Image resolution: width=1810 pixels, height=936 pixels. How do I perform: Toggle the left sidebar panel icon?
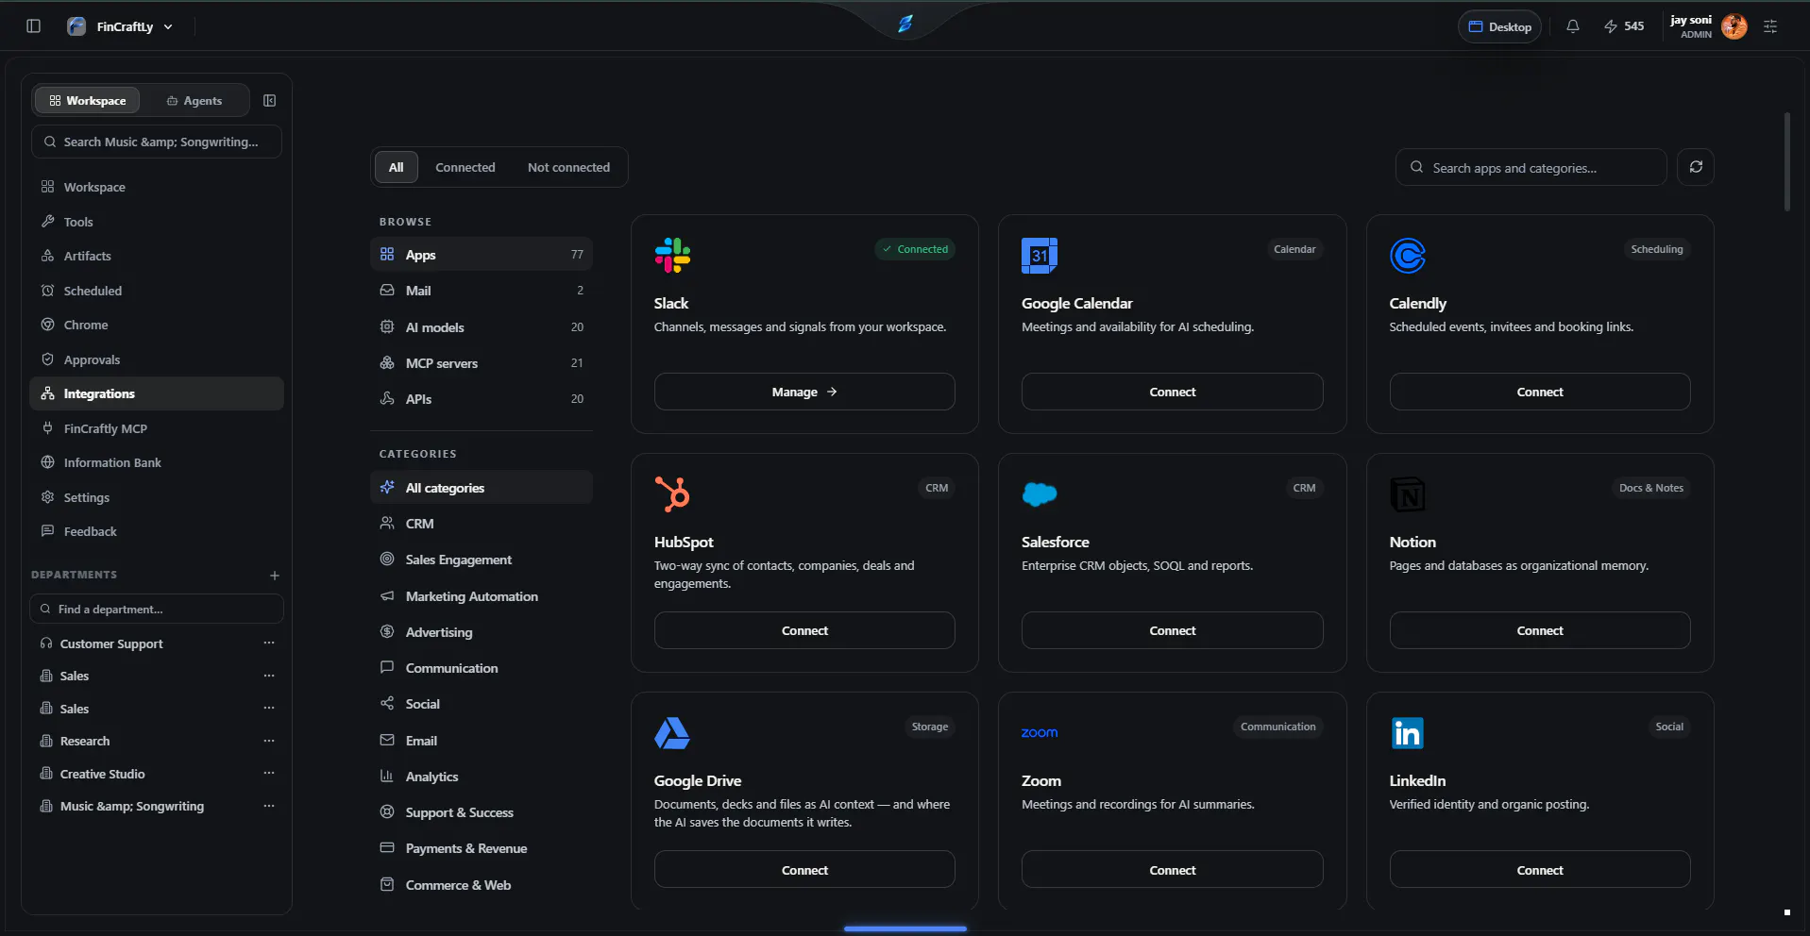pos(34,26)
